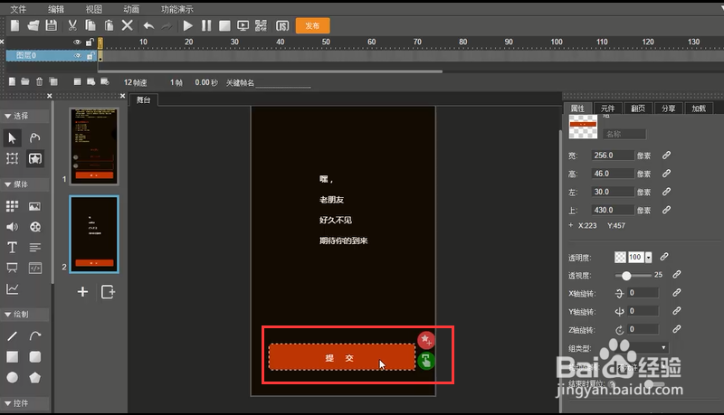This screenshot has height=415, width=724.
Task: Open the 功能演示 menu
Action: click(177, 9)
